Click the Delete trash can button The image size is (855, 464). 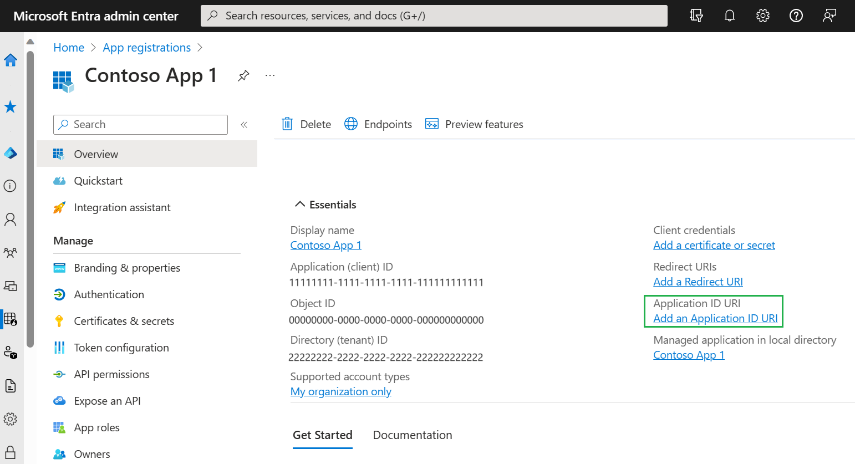tap(307, 124)
